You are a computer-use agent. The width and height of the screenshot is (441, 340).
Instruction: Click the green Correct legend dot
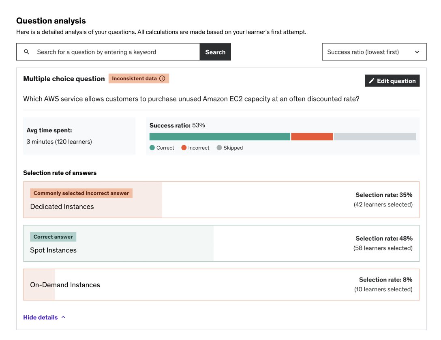(152, 148)
